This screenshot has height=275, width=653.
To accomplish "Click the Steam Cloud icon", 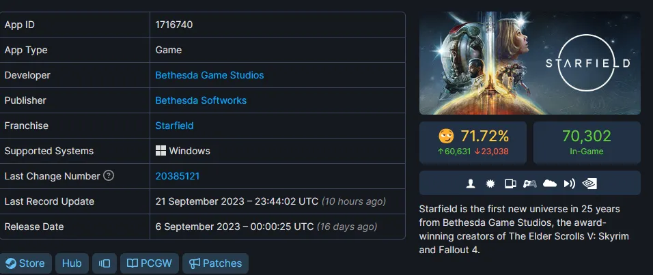I will (x=550, y=184).
